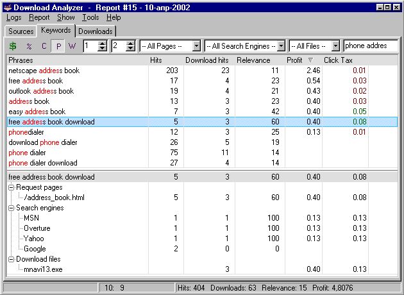Select the MSN search engine row
The width and height of the screenshot is (404, 295).
31,218
